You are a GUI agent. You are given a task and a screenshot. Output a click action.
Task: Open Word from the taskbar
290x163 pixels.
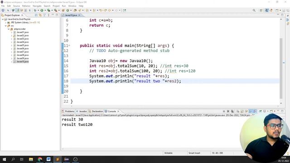coord(48,159)
